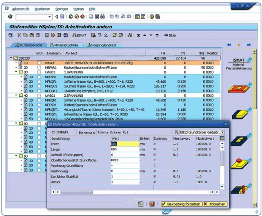
Task: Click the hierarchy structure icon
Action: click(129, 35)
